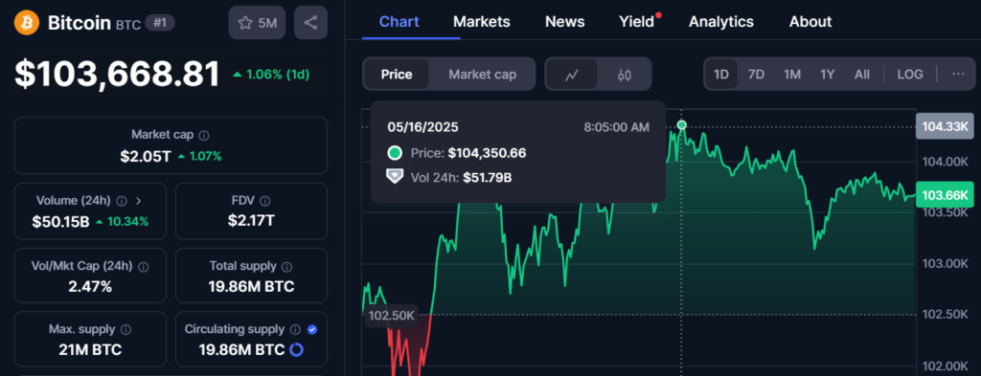Image resolution: width=981 pixels, height=376 pixels.
Task: Add Bitcoin to watchlist with star button
Action: click(x=257, y=23)
